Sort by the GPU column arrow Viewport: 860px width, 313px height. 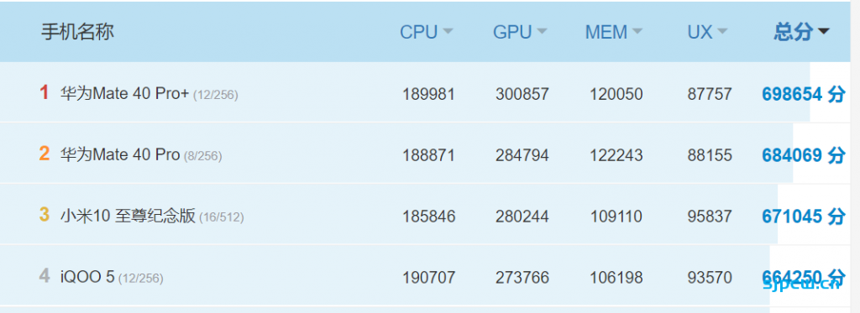pyautogui.click(x=542, y=32)
